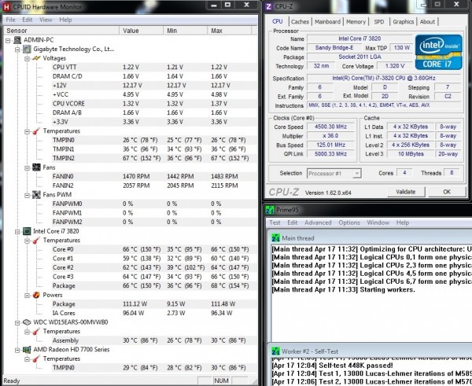
Task: Click the Powers flame icon
Action: coord(36,295)
